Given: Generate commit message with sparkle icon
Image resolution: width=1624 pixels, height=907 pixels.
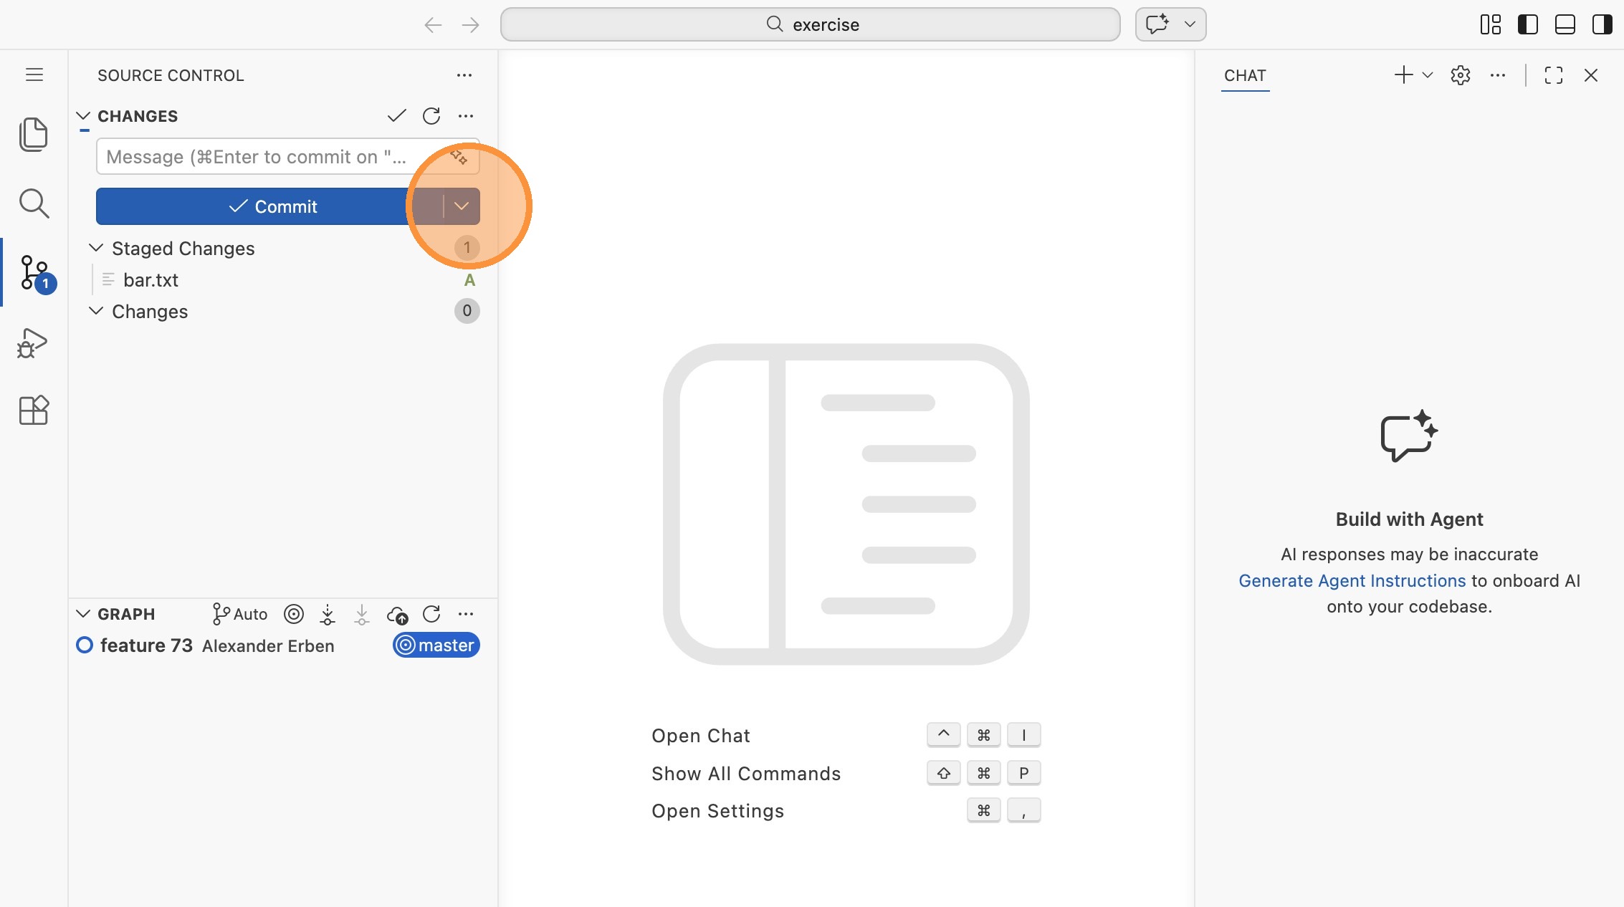Looking at the screenshot, I should (459, 156).
